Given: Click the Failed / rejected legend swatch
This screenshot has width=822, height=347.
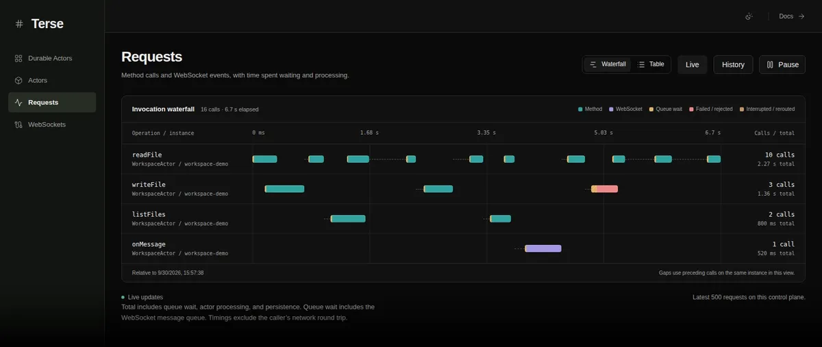Looking at the screenshot, I should coord(692,110).
